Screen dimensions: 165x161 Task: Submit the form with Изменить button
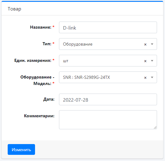pyautogui.click(x=22, y=150)
